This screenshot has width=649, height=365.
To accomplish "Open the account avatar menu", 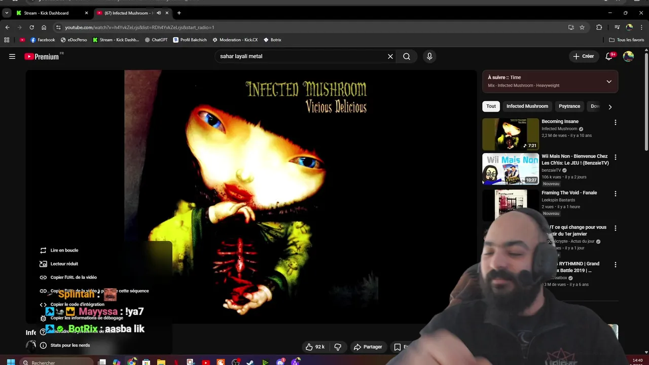I will [628, 56].
